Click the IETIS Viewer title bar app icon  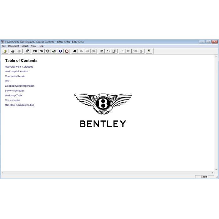tap(3, 42)
